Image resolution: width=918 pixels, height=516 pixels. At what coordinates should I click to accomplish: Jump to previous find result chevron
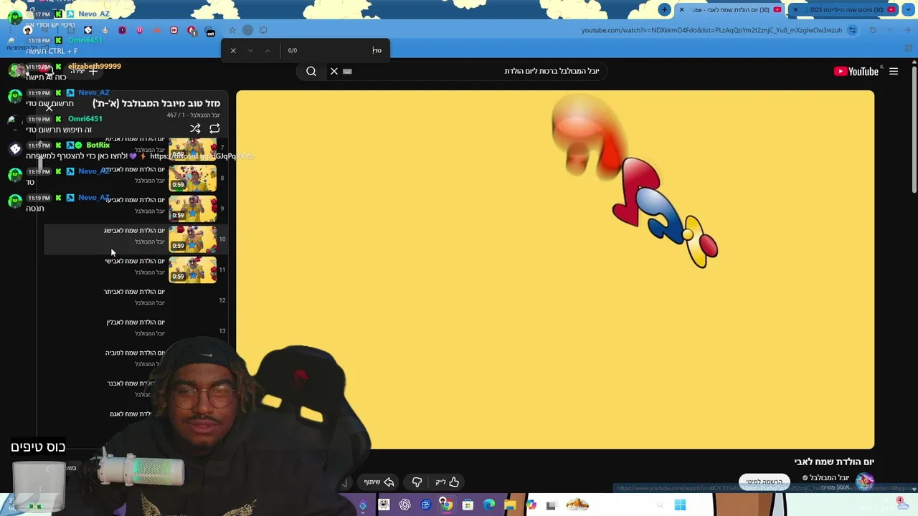(x=268, y=50)
